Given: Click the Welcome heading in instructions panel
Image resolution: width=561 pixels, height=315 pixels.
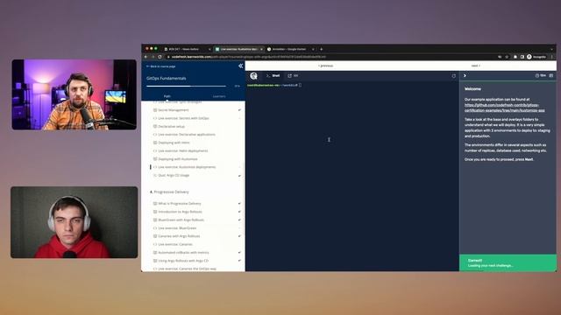Looking at the screenshot, I should (472, 89).
